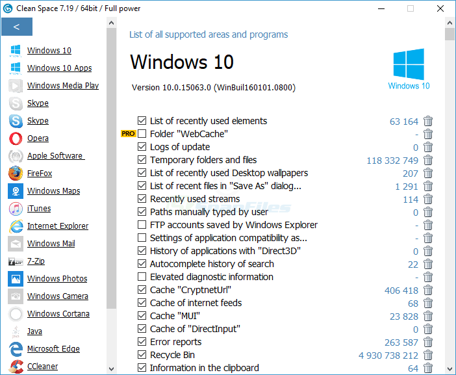This screenshot has width=456, height=375.
Task: Click the Internet Explorer icon
Action: [16, 226]
